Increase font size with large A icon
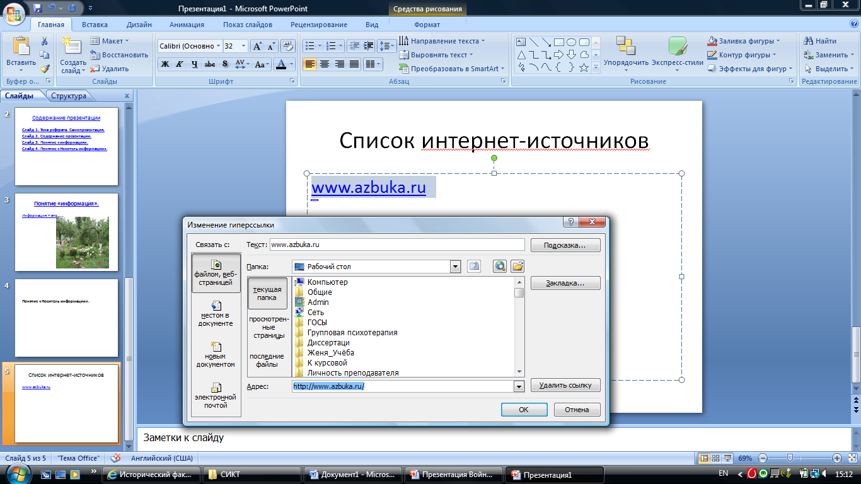 coord(257,46)
